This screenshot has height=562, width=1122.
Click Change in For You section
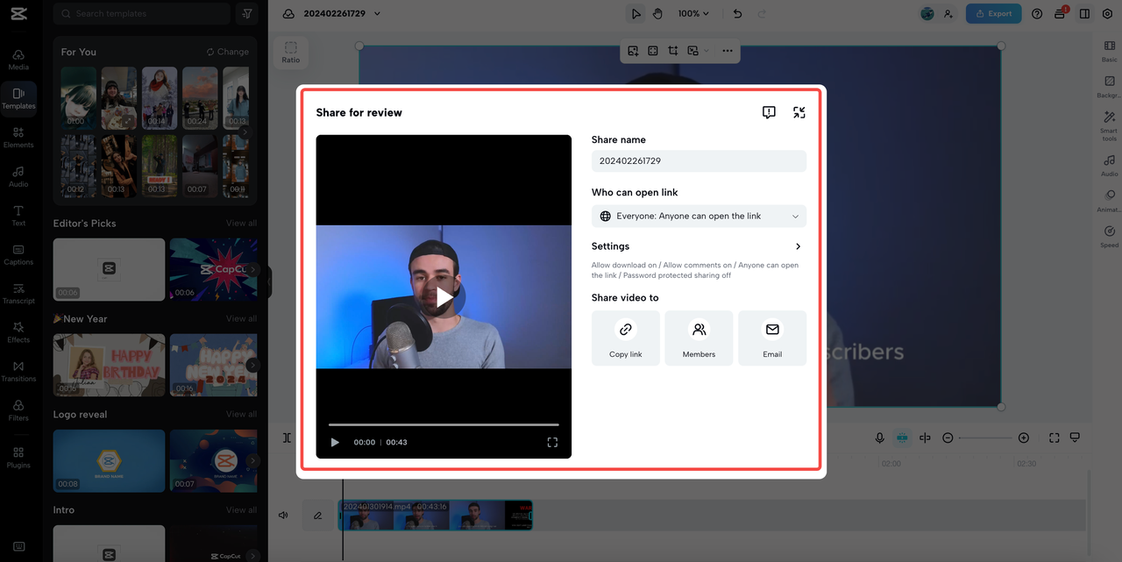coord(228,52)
